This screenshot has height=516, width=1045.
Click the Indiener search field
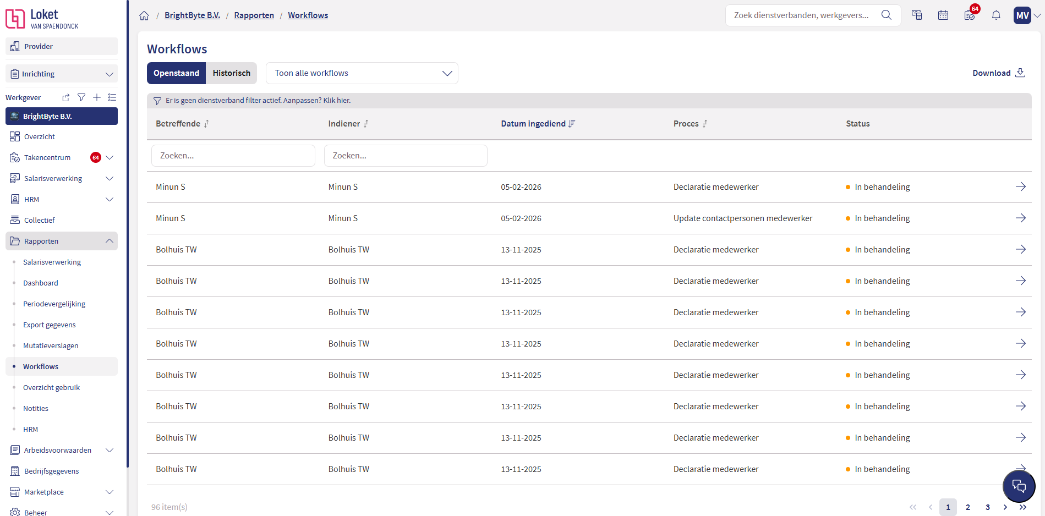click(406, 156)
